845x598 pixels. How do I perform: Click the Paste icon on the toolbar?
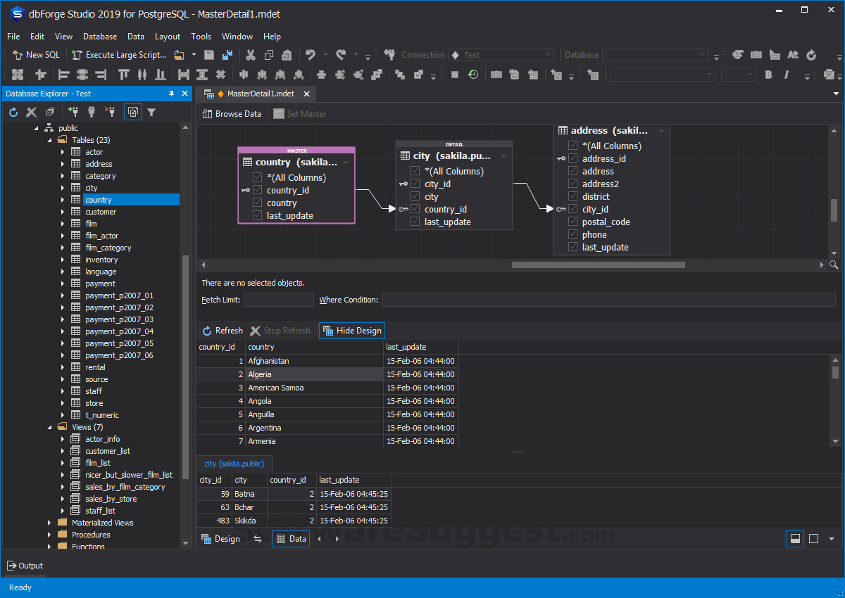click(x=287, y=54)
